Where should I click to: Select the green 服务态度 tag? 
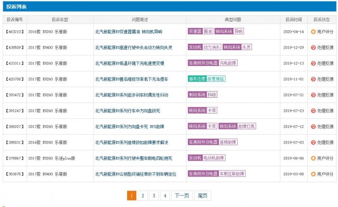[x=197, y=79]
